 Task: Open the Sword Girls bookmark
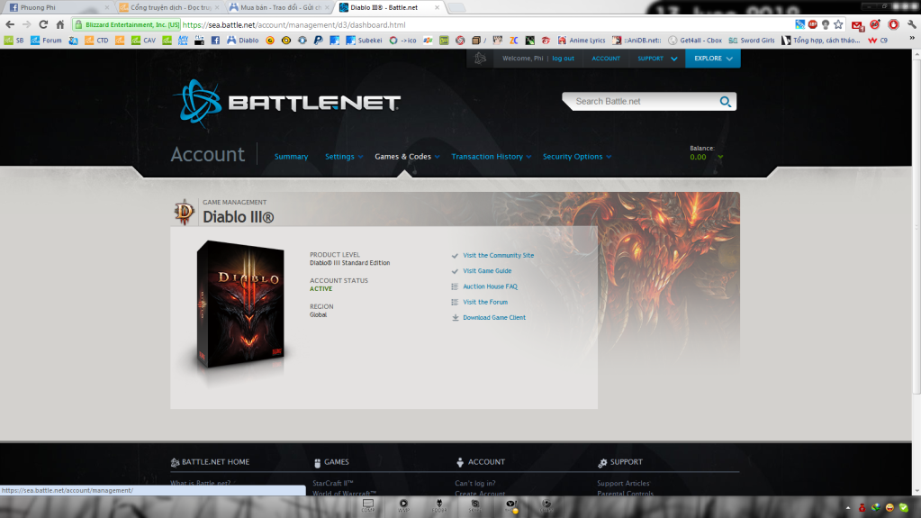coord(751,41)
